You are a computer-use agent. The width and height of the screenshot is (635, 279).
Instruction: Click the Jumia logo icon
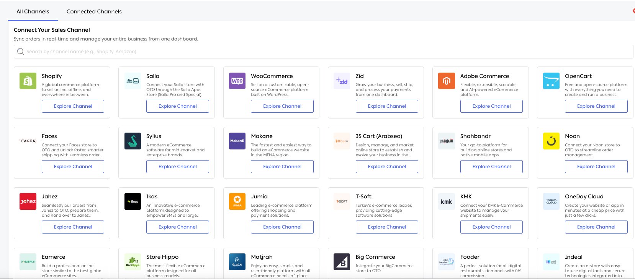point(237,201)
